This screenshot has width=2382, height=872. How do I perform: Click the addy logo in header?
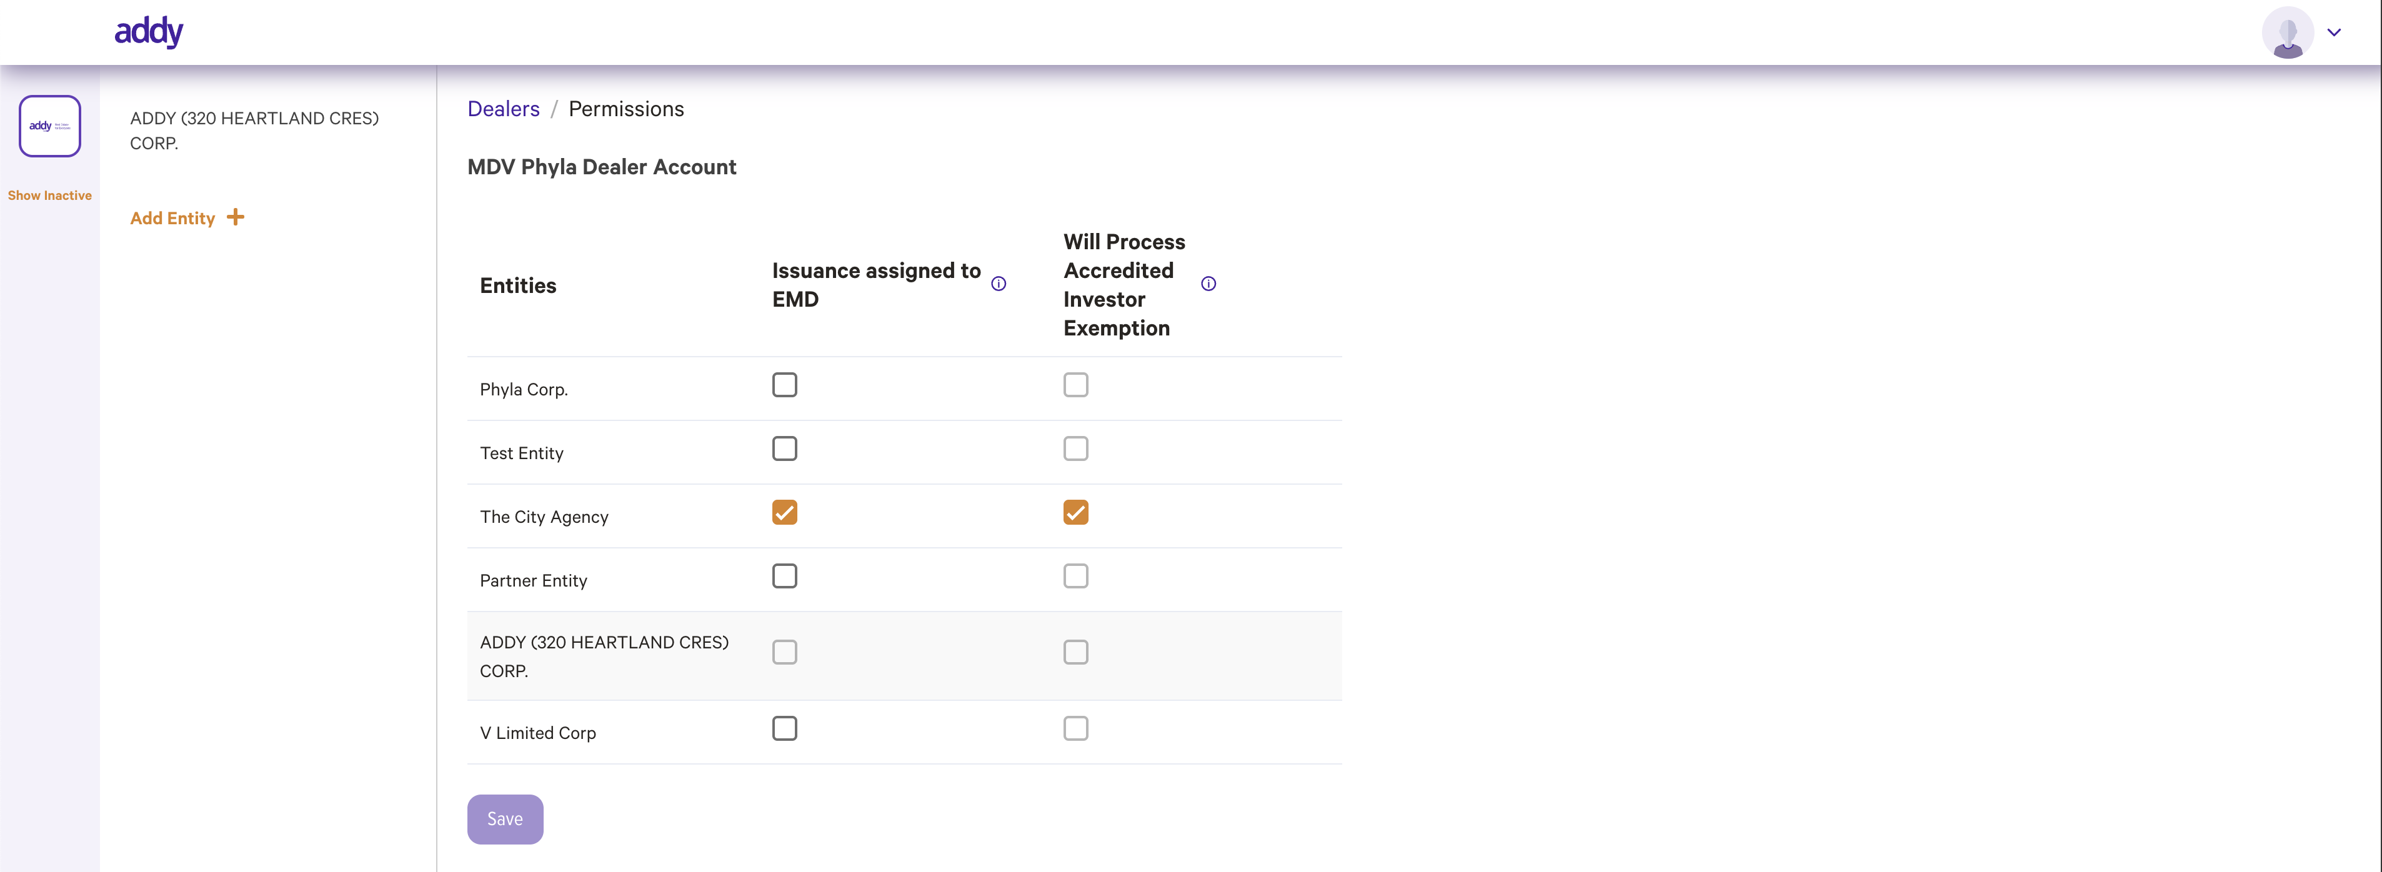click(x=149, y=31)
